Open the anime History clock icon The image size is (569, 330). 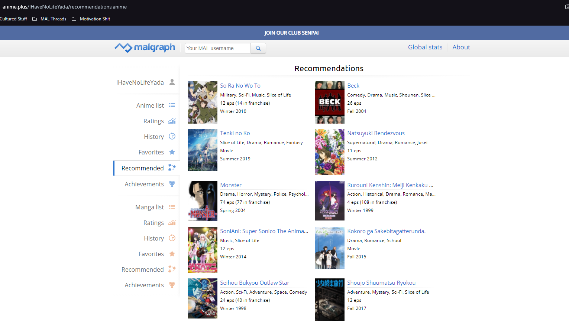click(172, 137)
